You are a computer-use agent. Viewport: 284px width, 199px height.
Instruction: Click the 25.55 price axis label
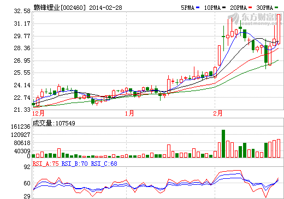[x=22, y=73]
